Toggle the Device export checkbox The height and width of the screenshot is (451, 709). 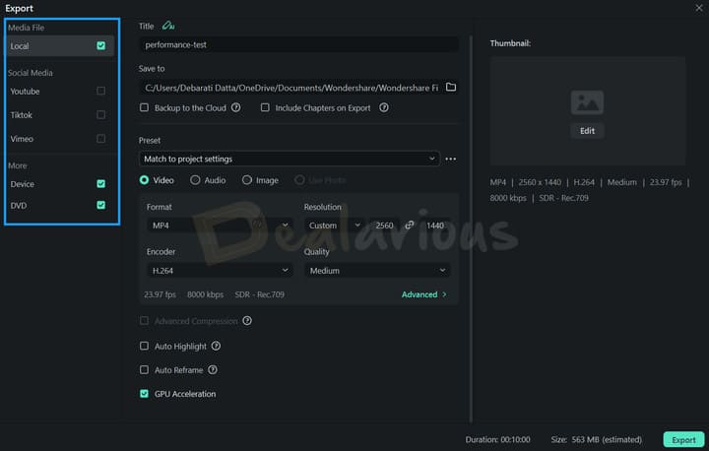100,184
